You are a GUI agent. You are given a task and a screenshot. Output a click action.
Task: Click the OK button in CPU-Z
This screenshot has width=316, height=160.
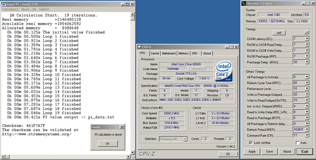[228, 154]
